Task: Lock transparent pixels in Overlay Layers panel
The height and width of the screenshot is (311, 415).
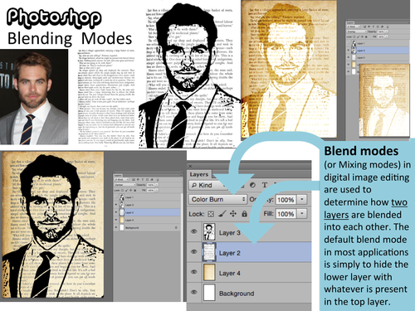Action: click(354, 36)
